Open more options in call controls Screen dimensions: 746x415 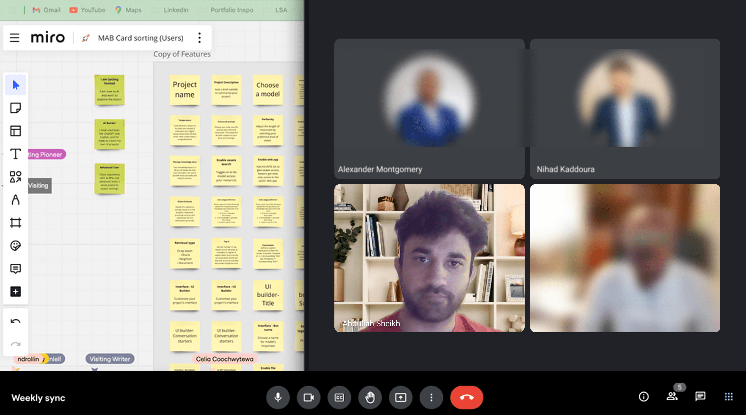(431, 397)
